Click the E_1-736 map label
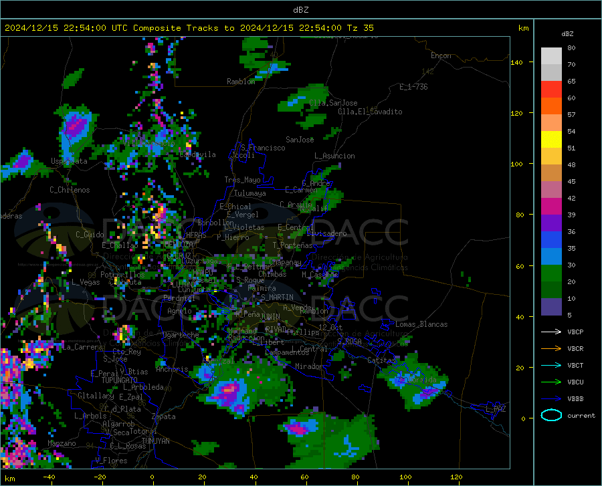The image size is (602, 486). click(413, 87)
